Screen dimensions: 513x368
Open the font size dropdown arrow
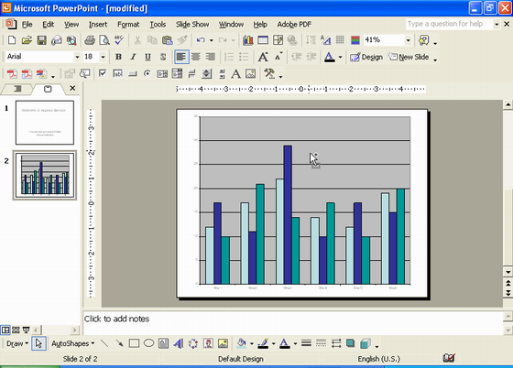point(103,57)
